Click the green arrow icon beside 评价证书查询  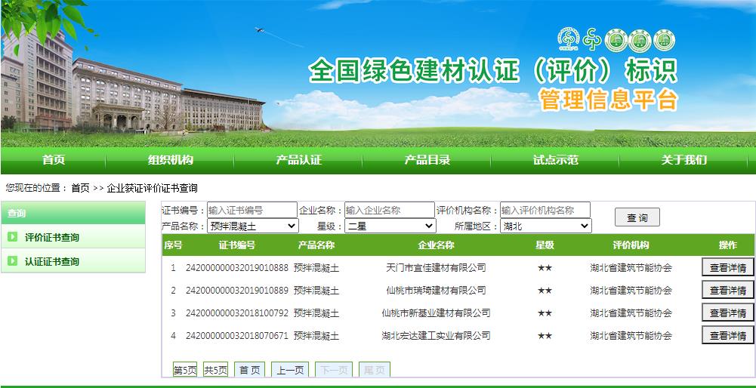[x=12, y=237]
